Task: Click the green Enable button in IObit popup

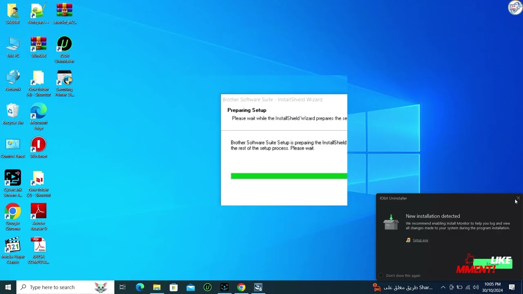Action: [492, 264]
